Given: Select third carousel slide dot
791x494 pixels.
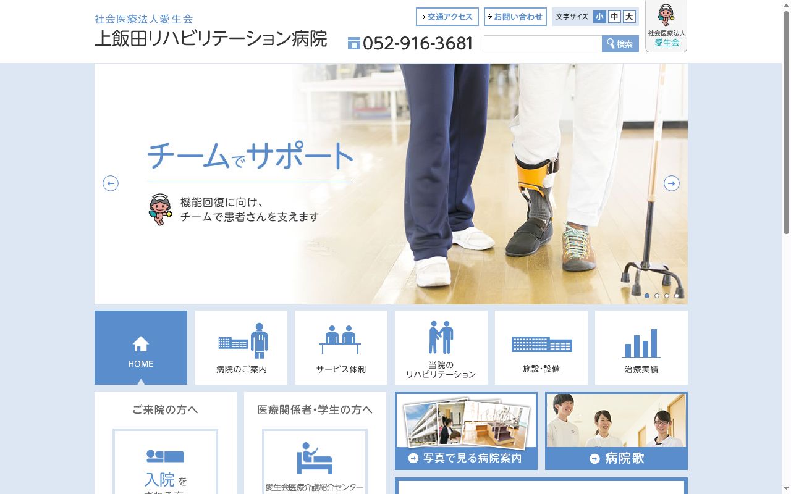Looking at the screenshot, I should coord(667,296).
